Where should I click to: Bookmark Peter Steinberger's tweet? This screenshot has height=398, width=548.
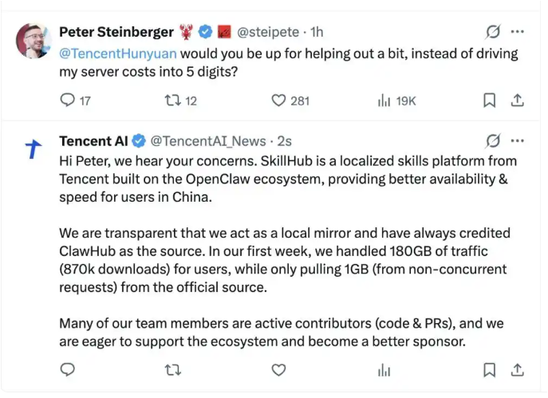tap(490, 100)
